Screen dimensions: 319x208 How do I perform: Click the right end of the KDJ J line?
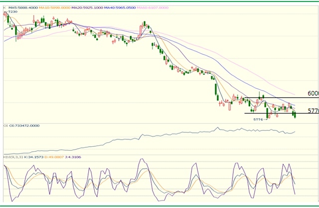tap(295, 194)
